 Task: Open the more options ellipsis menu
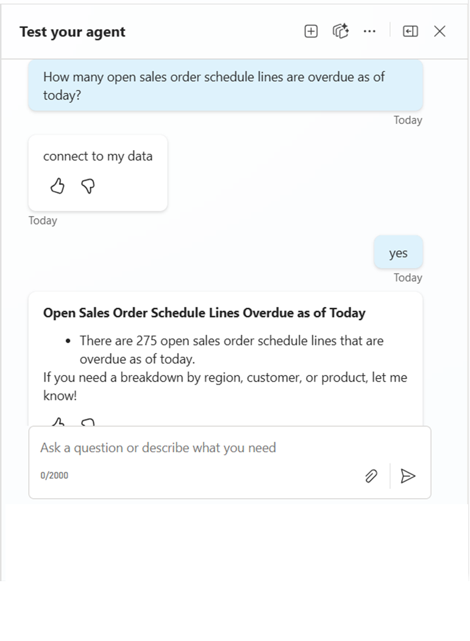tap(369, 31)
